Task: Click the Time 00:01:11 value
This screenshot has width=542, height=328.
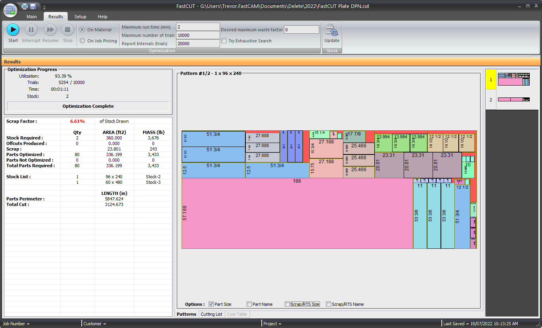Action: (60, 89)
